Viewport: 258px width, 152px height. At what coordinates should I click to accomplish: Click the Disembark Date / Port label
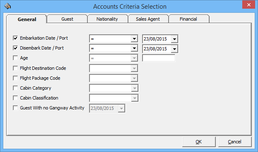(x=42, y=48)
